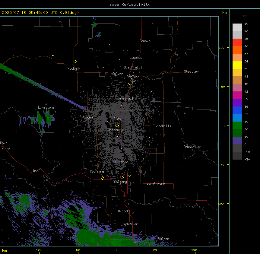
Task: Click the Lake Louise label
Action: 5,146
